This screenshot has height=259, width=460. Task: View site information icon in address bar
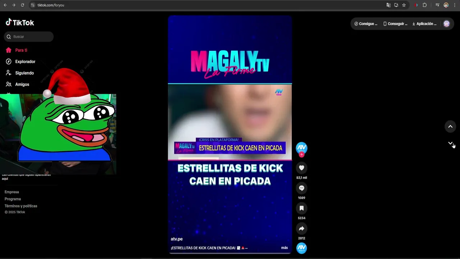coord(33,5)
